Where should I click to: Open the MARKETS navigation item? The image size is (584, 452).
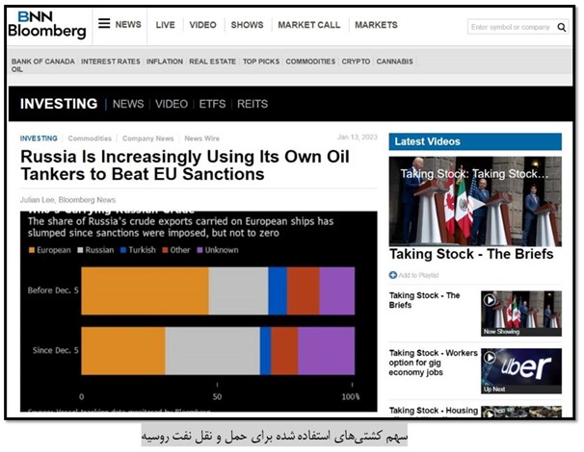click(x=376, y=25)
